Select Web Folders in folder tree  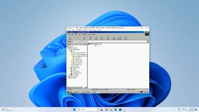pos(76,74)
